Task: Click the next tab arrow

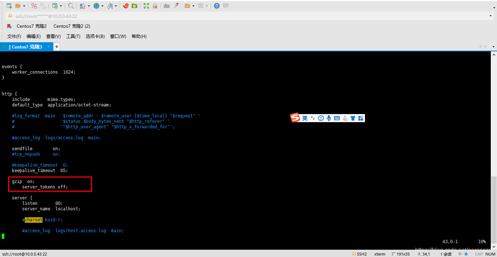Action: pyautogui.click(x=485, y=47)
